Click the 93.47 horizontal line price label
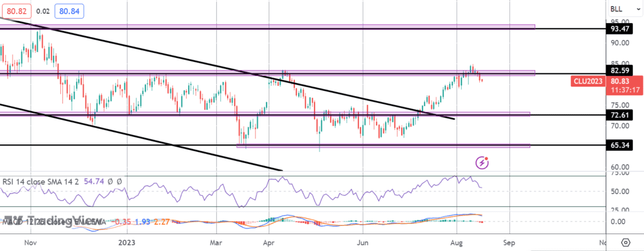644x251 pixels. pyautogui.click(x=619, y=29)
